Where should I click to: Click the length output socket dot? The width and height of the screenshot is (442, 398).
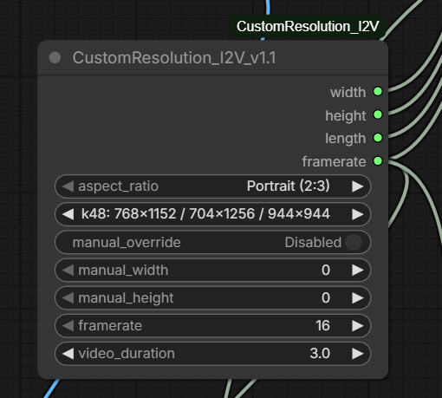coord(378,138)
